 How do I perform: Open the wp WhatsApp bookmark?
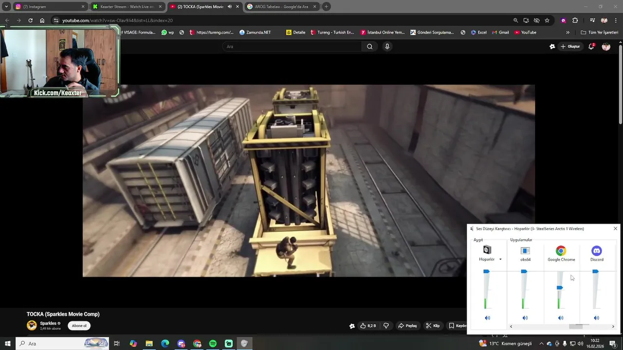point(167,33)
